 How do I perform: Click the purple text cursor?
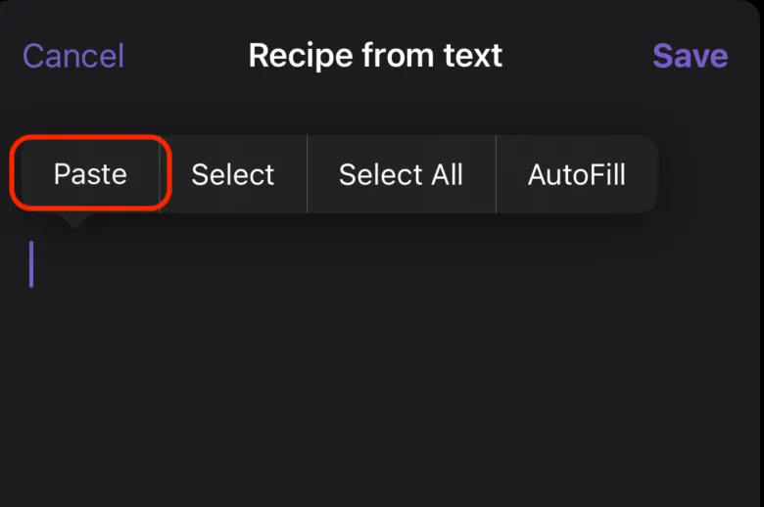pos(31,264)
